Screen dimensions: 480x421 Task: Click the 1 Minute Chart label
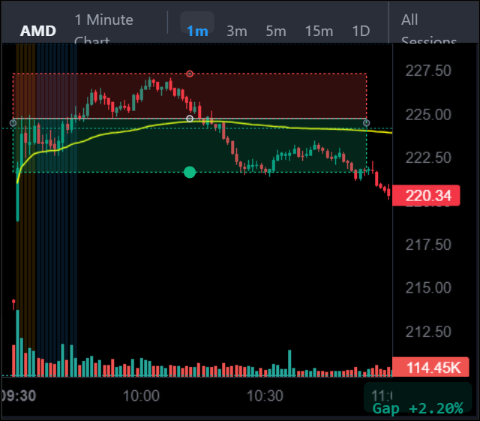(x=103, y=29)
